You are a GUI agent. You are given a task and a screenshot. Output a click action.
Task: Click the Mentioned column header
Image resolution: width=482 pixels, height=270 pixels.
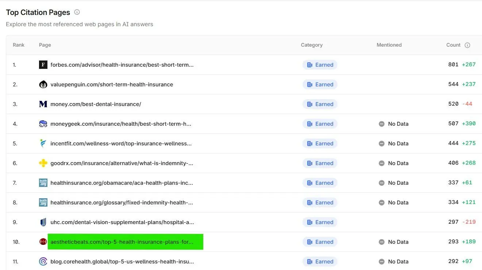coord(389,45)
